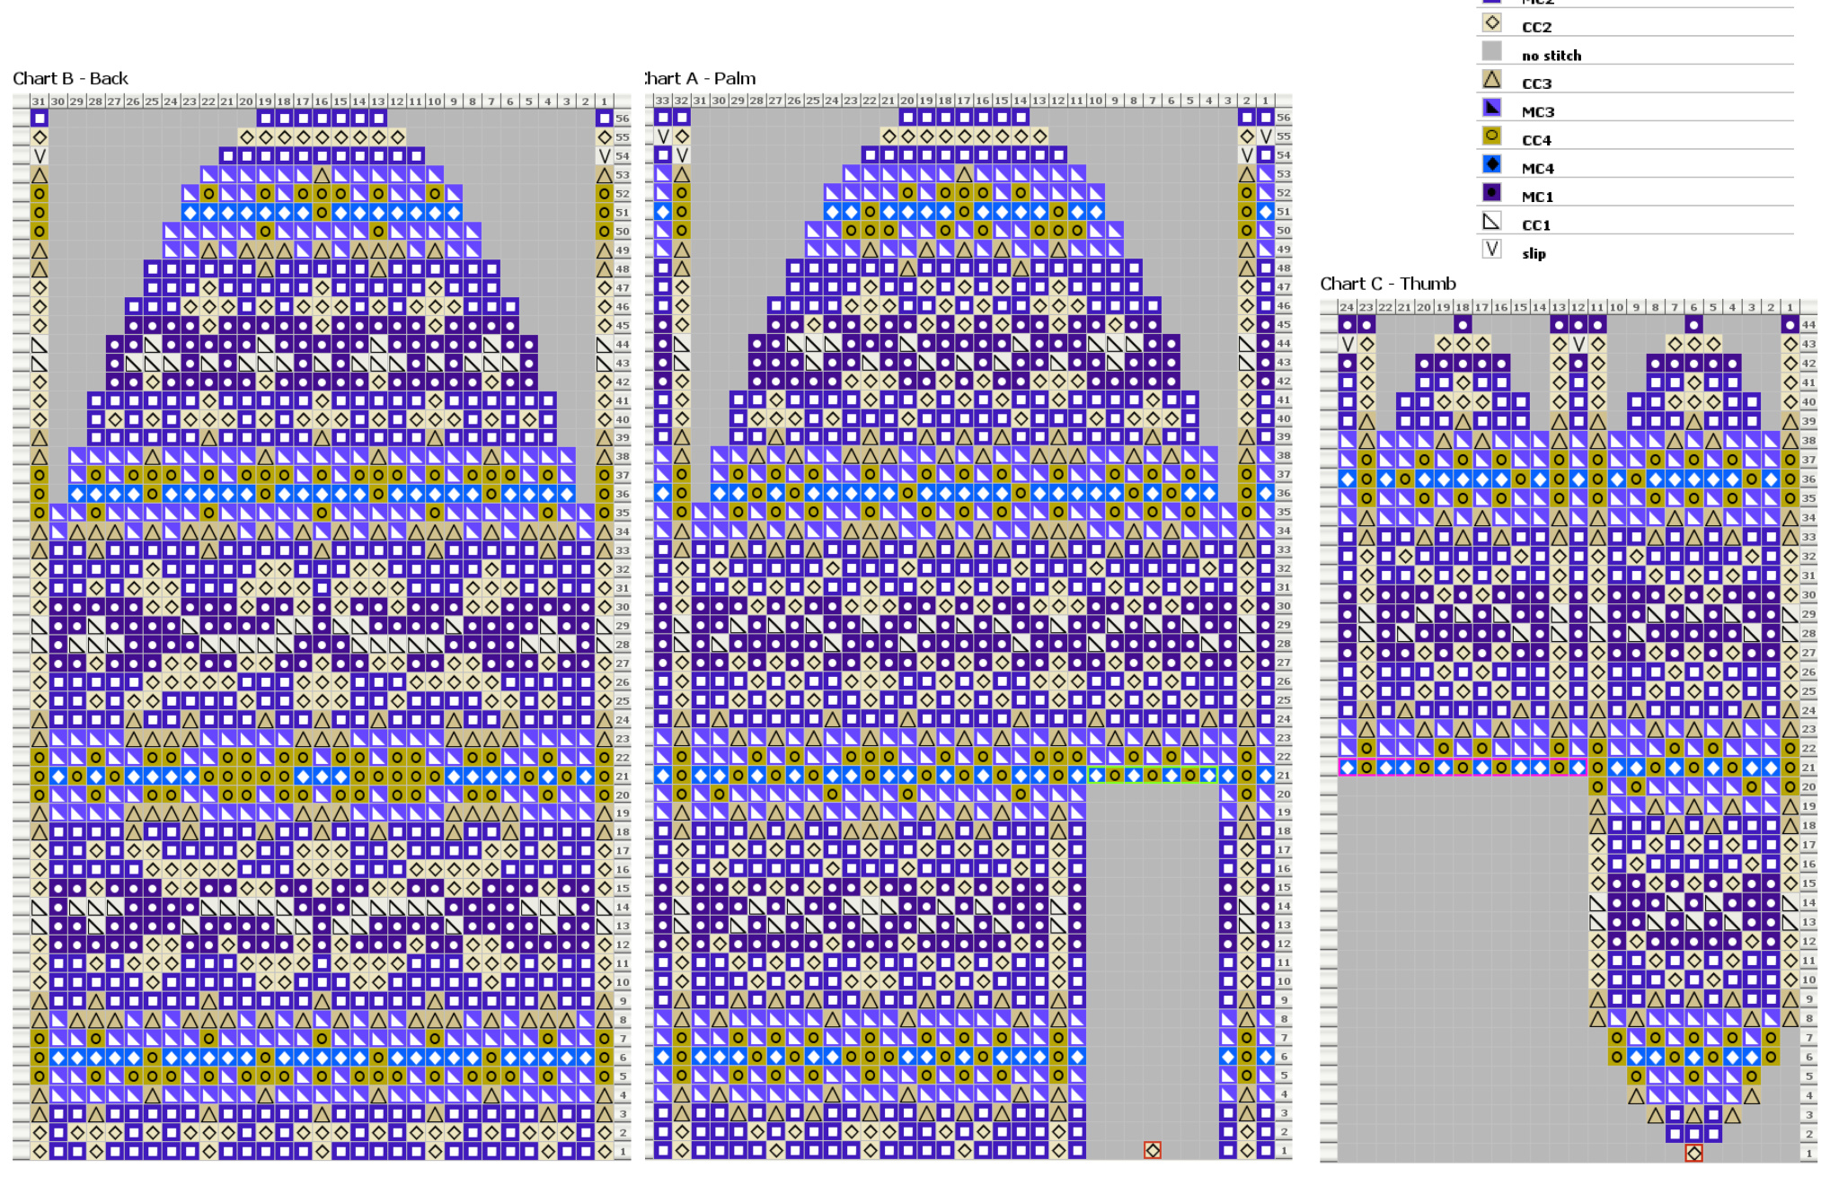Click the red-outlined diamond stitch in Chart A row 1

point(1153,1150)
